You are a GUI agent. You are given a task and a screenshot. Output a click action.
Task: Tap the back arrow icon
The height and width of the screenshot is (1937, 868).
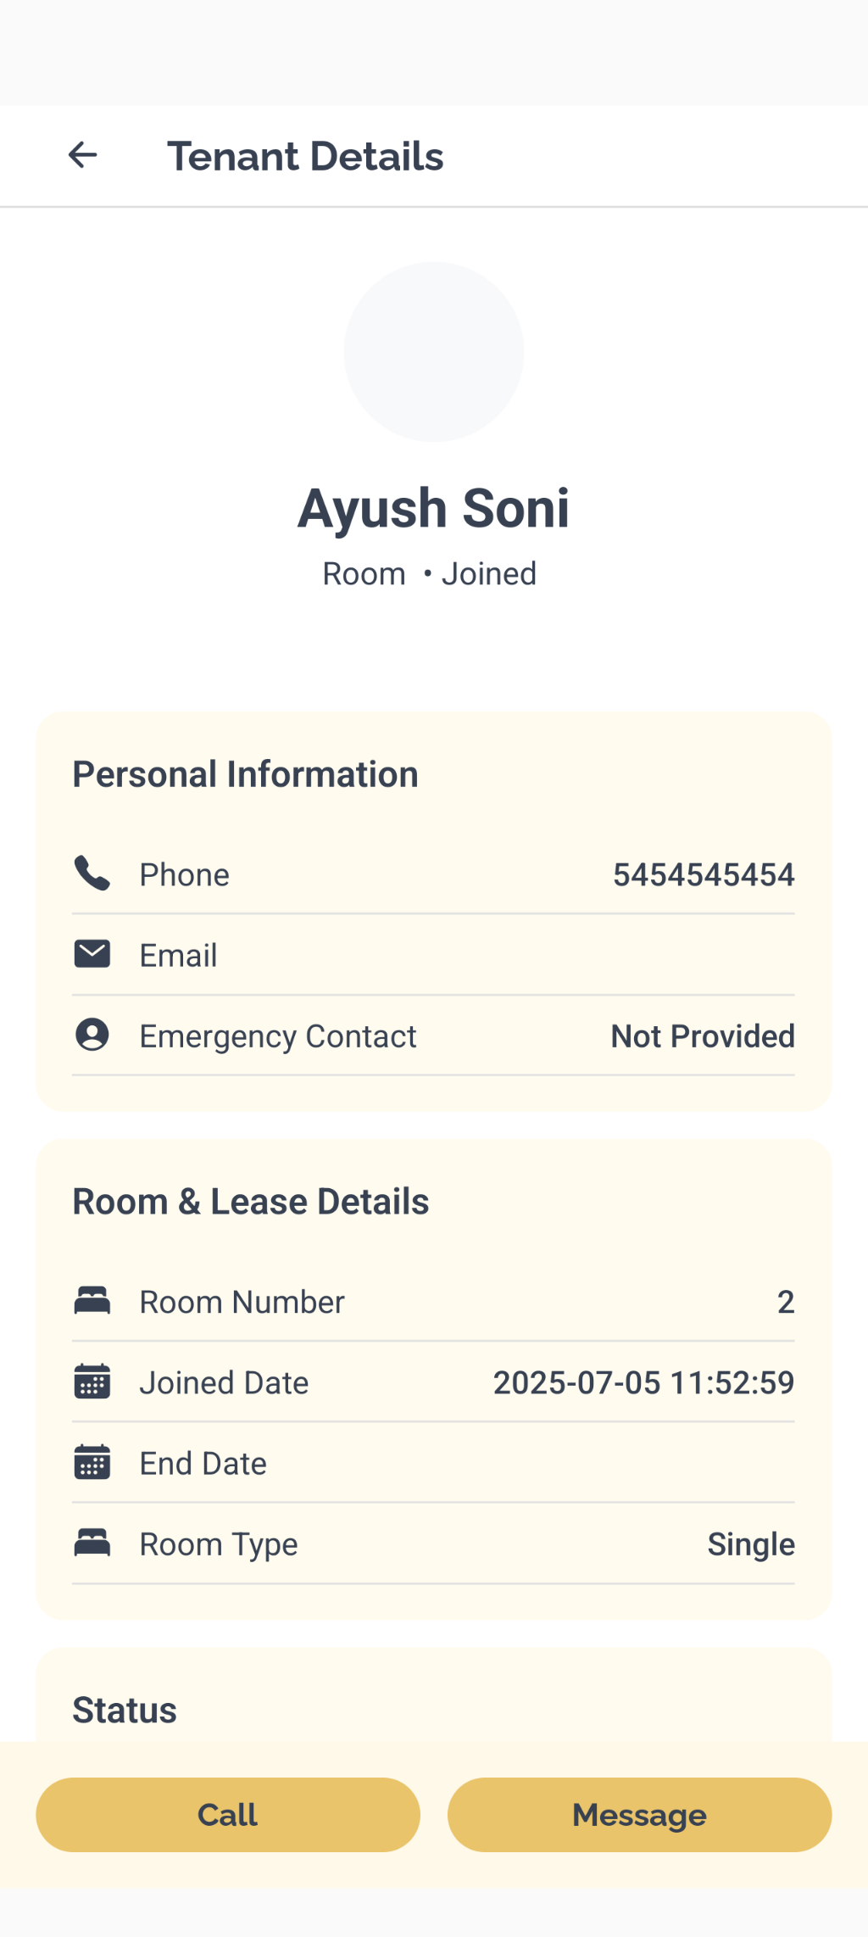(x=82, y=155)
